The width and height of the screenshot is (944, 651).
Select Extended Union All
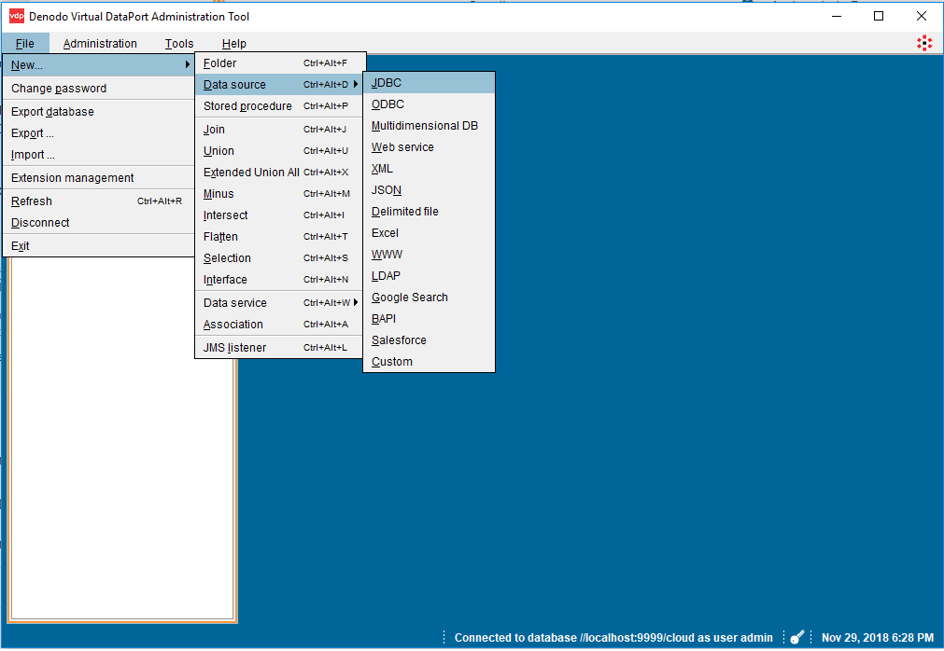tap(280, 173)
